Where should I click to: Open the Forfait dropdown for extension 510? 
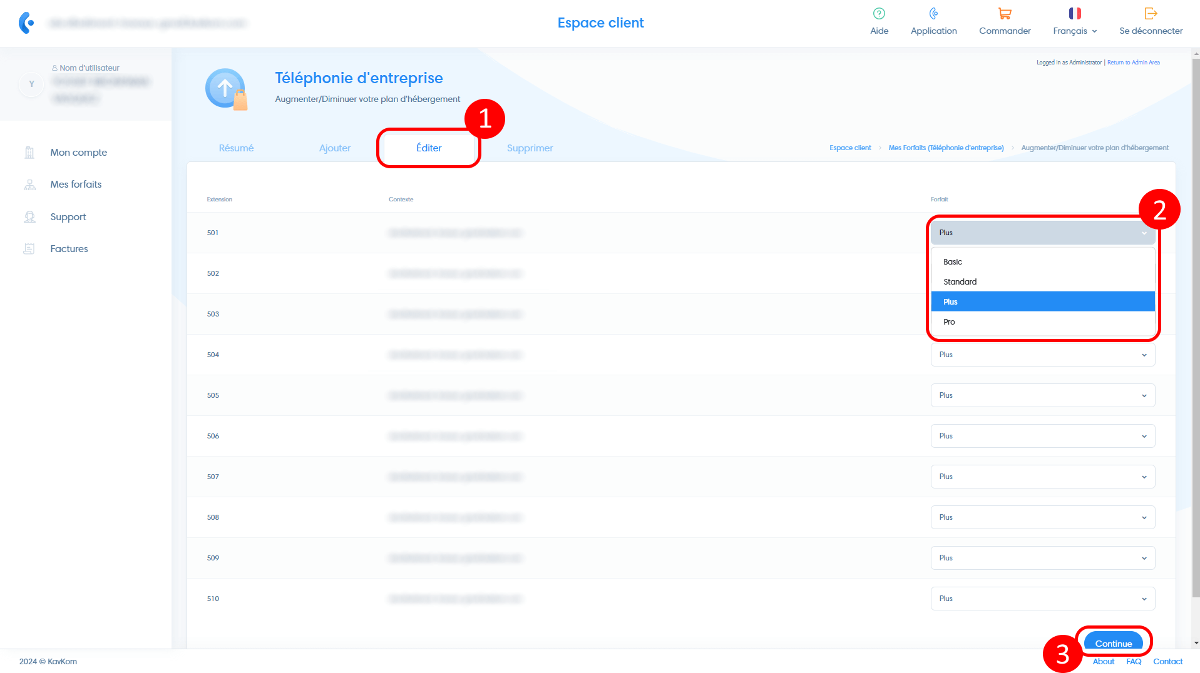point(1043,599)
